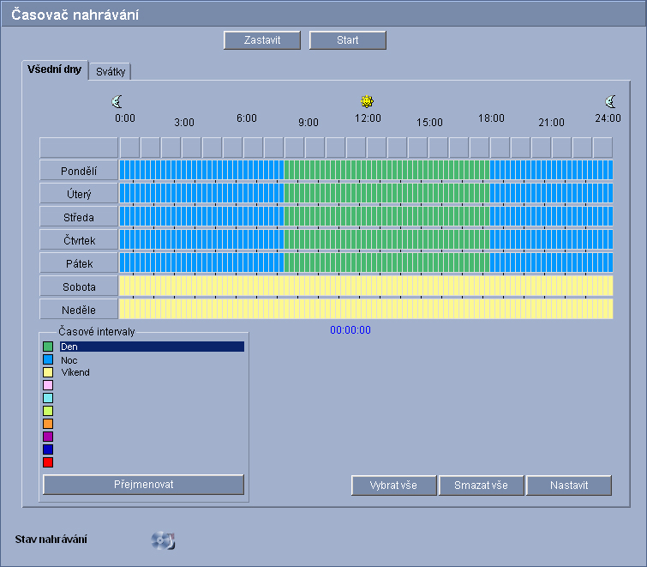Pick the pink interval color swatch
This screenshot has height=567, width=647.
coord(48,385)
